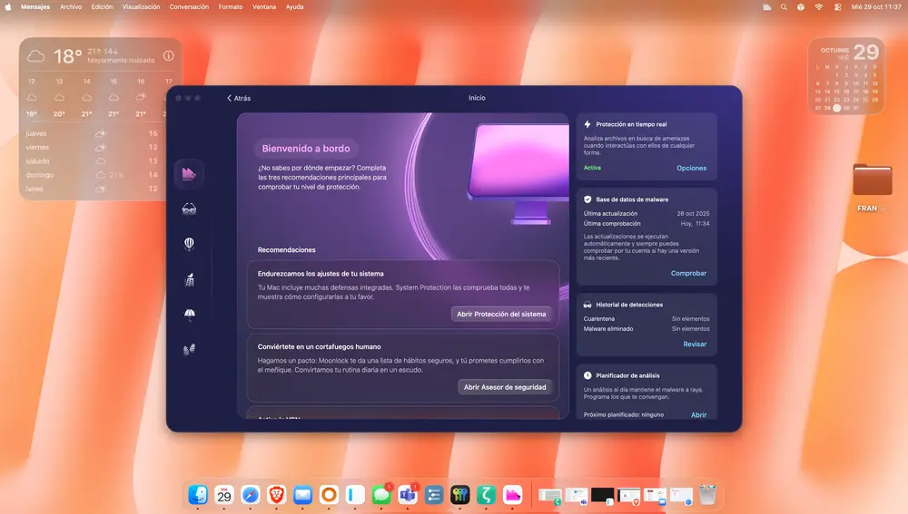The width and height of the screenshot is (908, 514).
Task: Click the Activa status label
Action: [x=592, y=168]
